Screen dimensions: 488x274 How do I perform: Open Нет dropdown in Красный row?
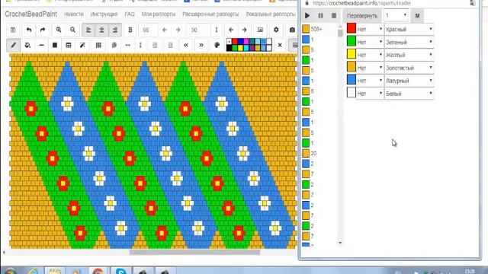coord(370,29)
